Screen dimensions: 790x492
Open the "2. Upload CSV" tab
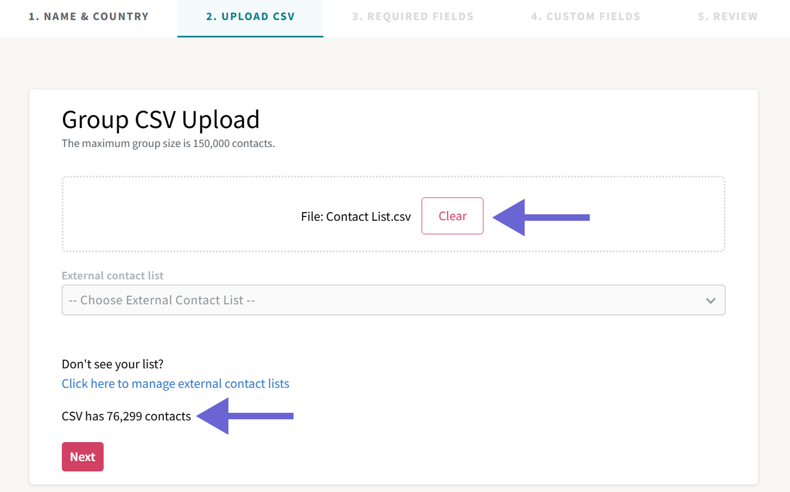click(x=250, y=16)
